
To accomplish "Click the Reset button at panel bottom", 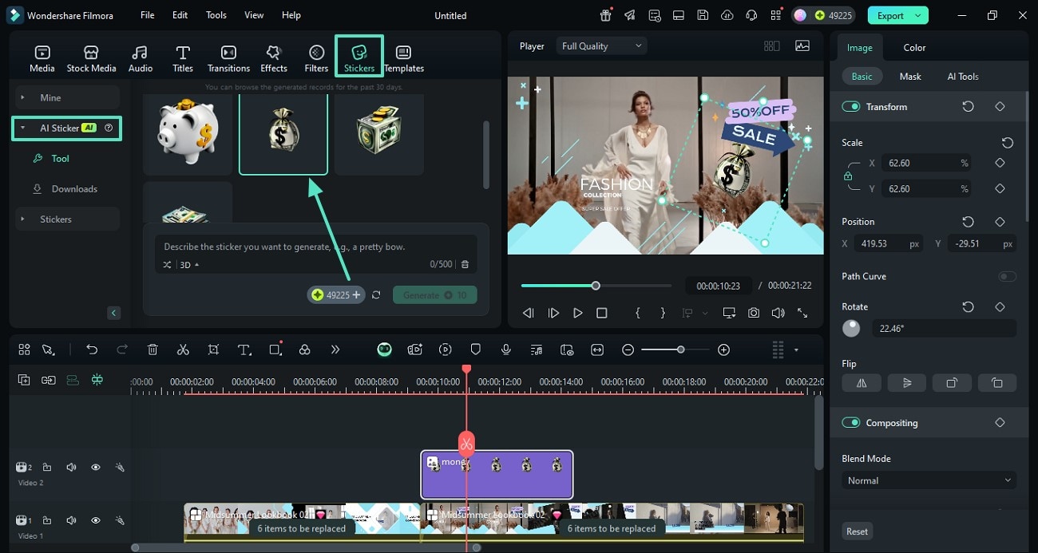I will click(857, 531).
